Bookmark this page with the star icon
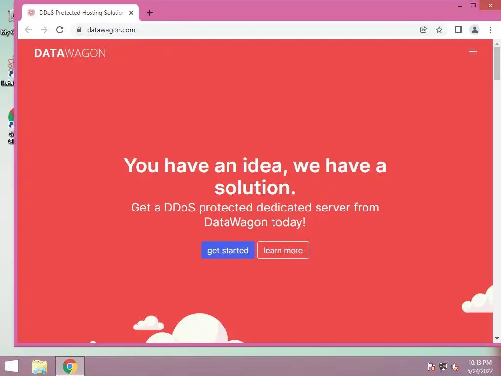The image size is (501, 376). point(439,30)
